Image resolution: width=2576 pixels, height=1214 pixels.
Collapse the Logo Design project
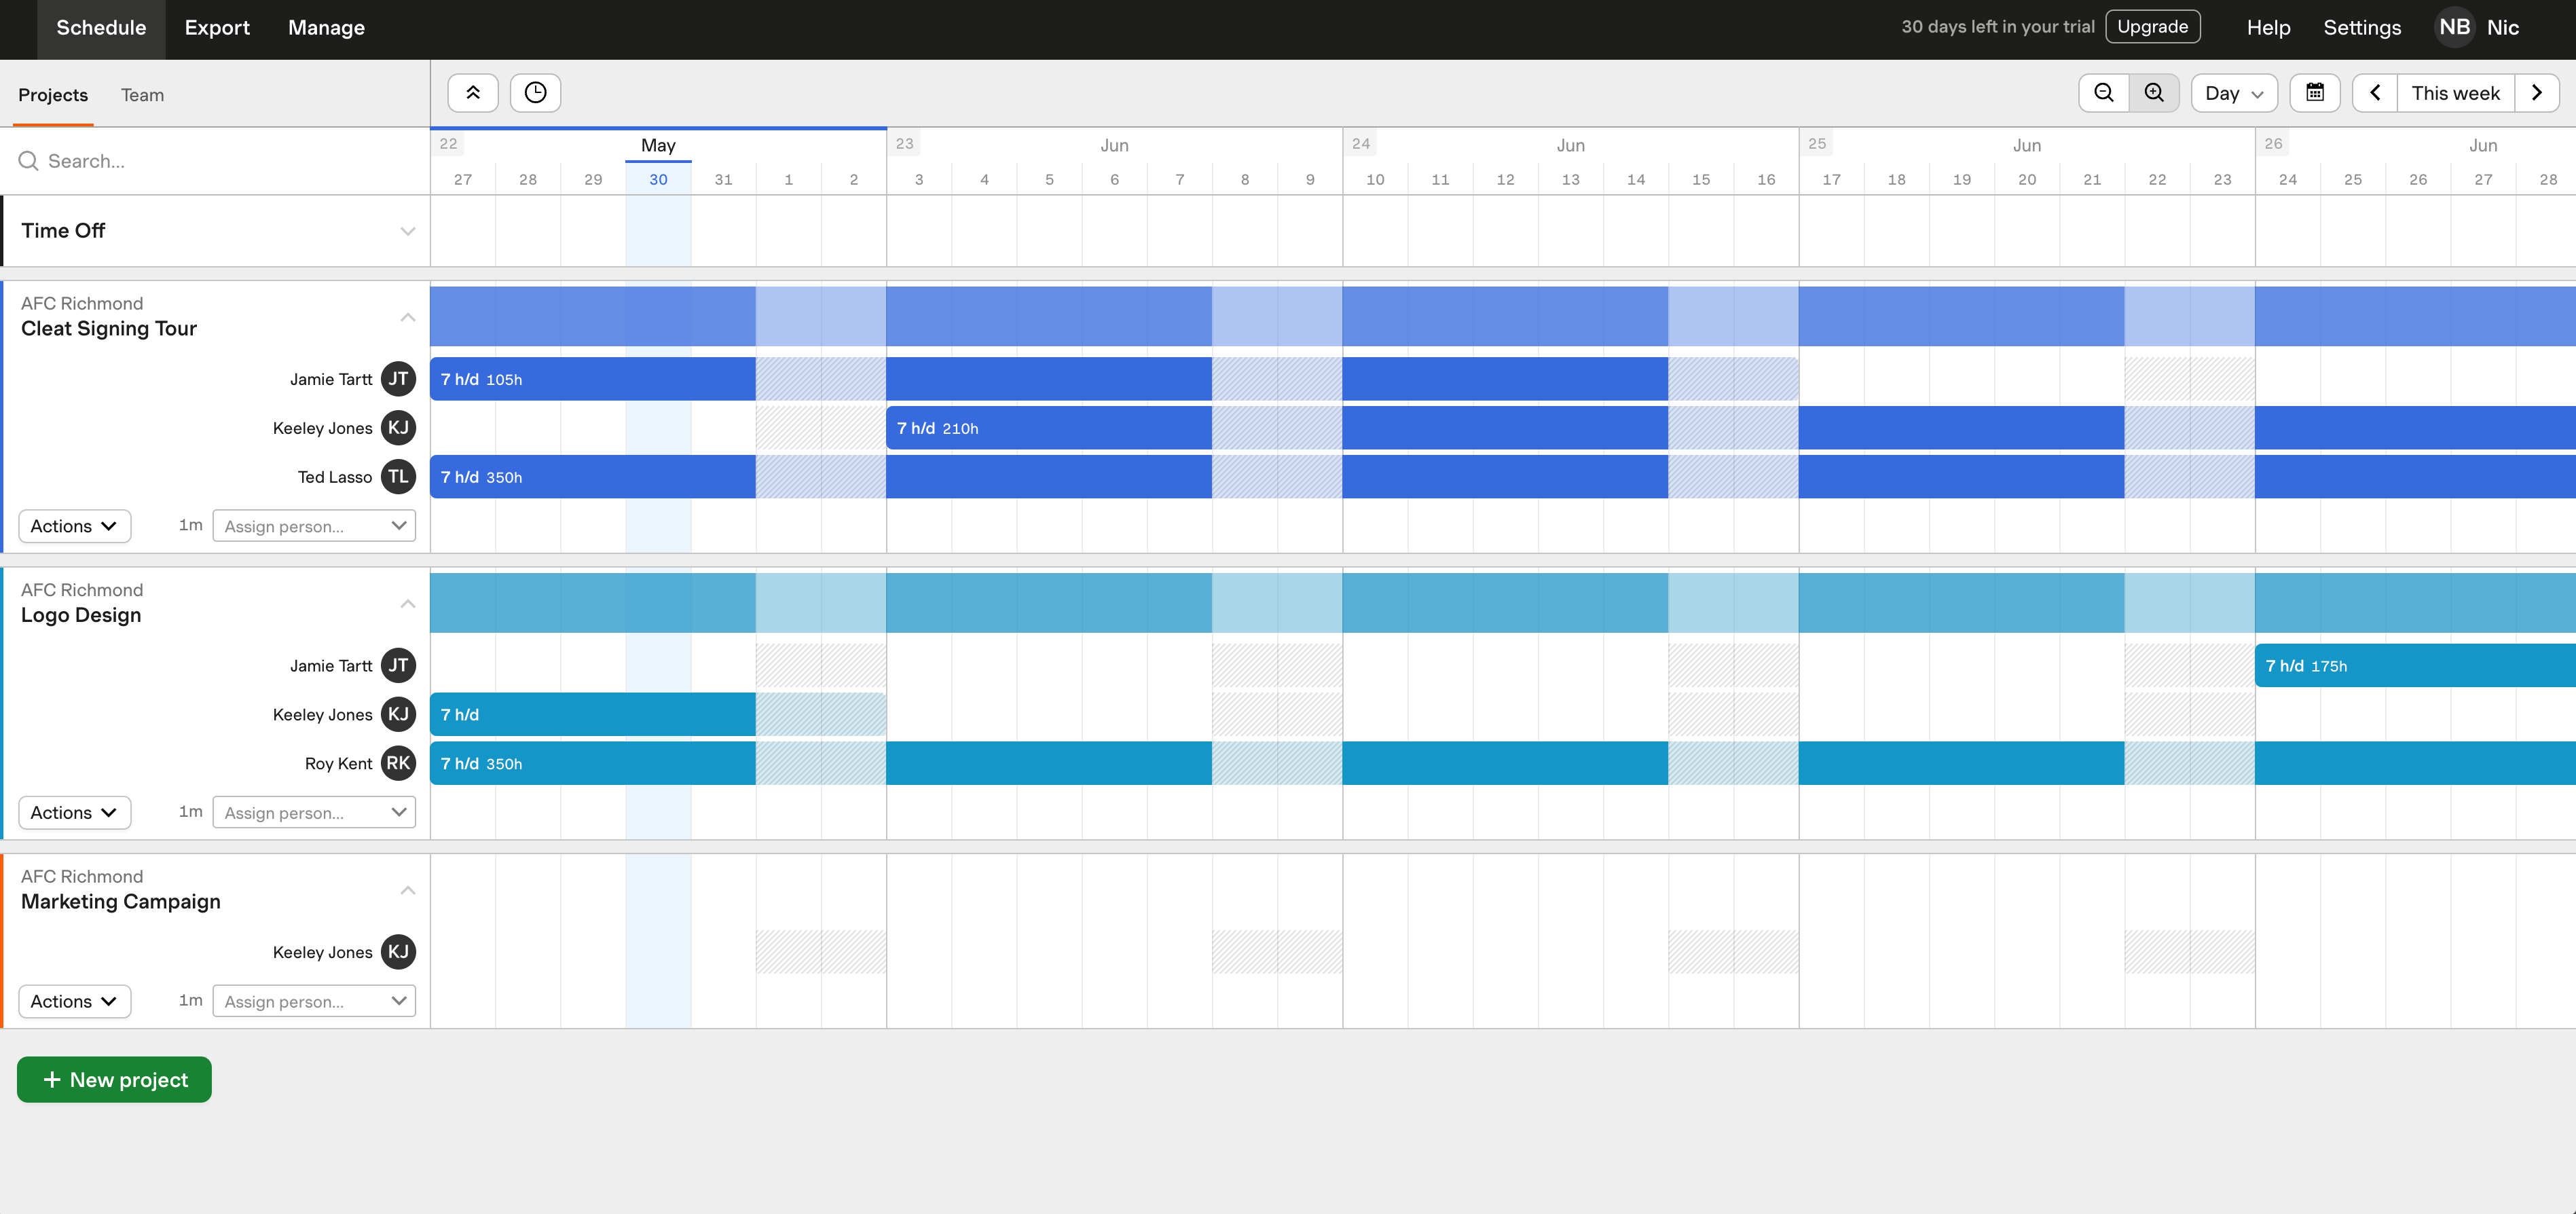click(x=408, y=604)
